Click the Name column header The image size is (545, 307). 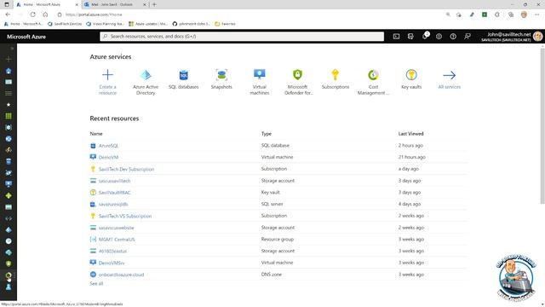coord(96,134)
